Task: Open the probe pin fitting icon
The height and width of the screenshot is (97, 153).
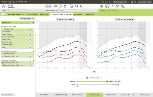Action: pyautogui.click(x=113, y=6)
